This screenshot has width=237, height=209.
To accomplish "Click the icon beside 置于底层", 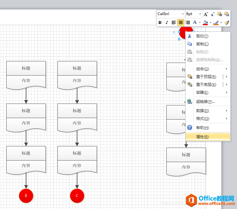I will (x=190, y=84).
